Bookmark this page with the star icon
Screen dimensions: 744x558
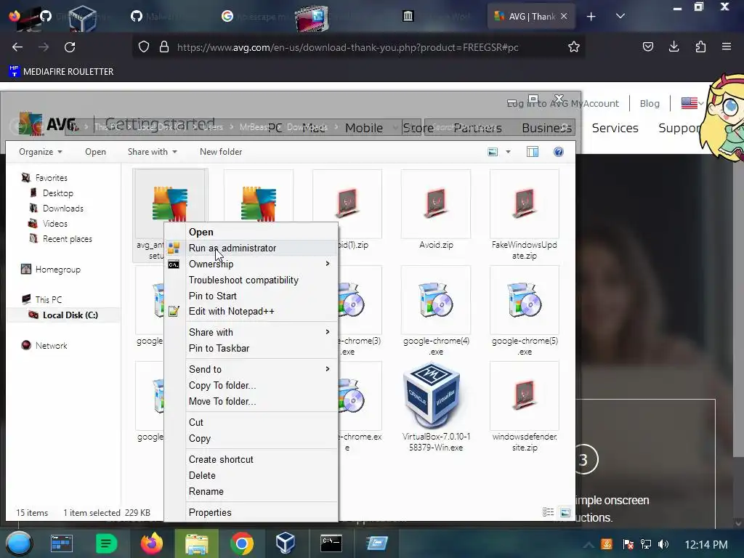point(574,47)
